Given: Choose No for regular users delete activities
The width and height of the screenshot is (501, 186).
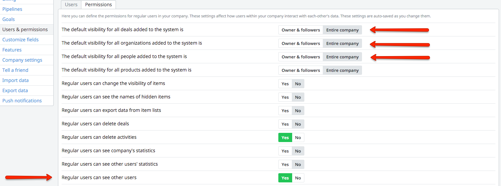Looking at the screenshot, I should coord(298,137).
